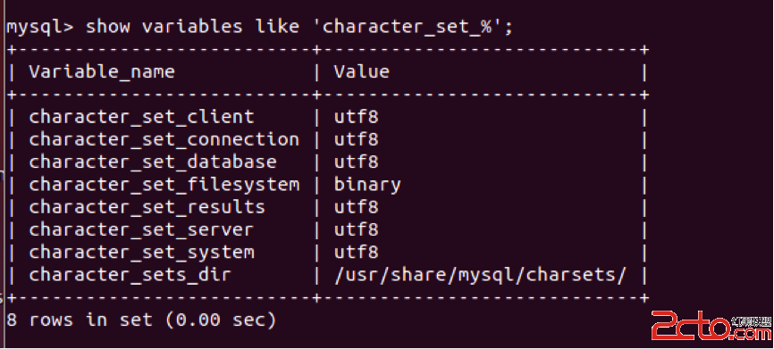Click the 'show variables' command text

point(164,26)
